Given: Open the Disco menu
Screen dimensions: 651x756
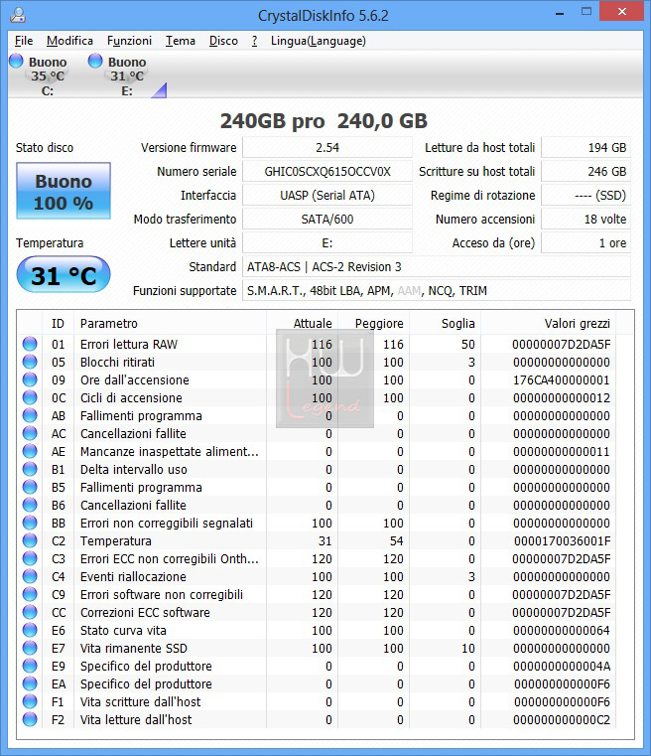Looking at the screenshot, I should pos(223,41).
